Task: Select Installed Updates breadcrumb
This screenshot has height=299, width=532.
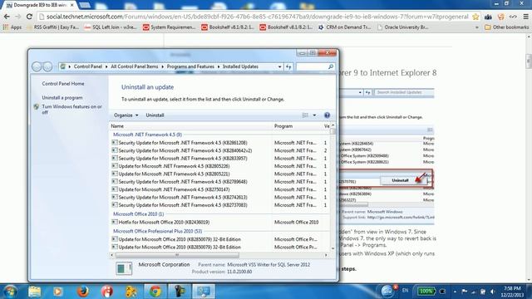Action: click(x=240, y=66)
